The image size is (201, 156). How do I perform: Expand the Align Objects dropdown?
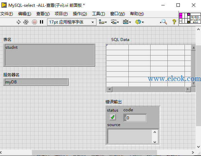pos(103,22)
